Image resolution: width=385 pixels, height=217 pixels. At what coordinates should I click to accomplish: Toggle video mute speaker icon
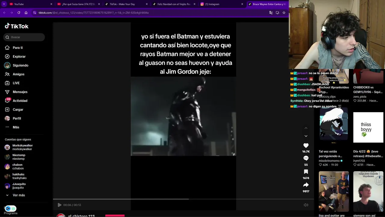click(x=306, y=205)
